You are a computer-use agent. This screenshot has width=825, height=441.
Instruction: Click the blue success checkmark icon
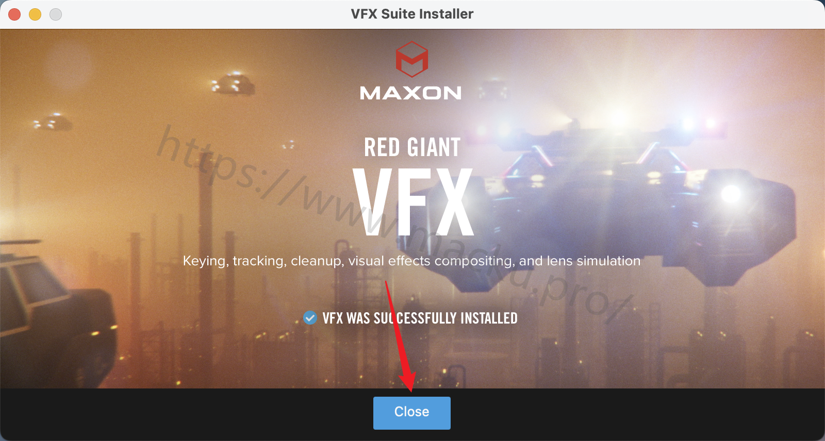point(310,318)
